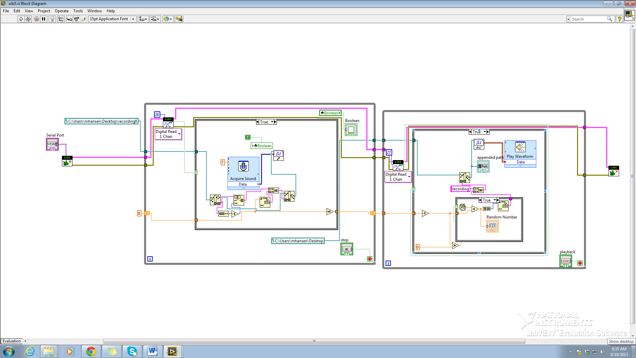Open the View menu
The image size is (636, 358).
coord(29,11)
